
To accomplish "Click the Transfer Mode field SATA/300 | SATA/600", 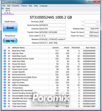I will tap(52, 32).
